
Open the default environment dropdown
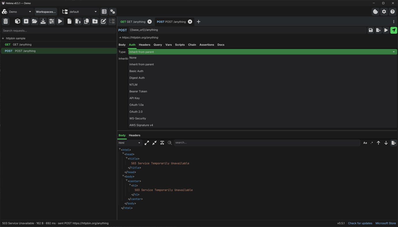coord(80,12)
